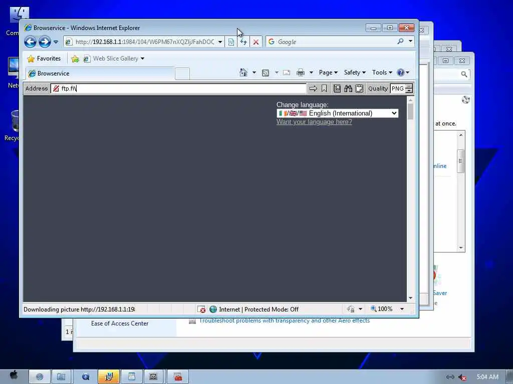The width and height of the screenshot is (513, 384).
Task: Click the search magnifier icon
Action: coord(400,41)
